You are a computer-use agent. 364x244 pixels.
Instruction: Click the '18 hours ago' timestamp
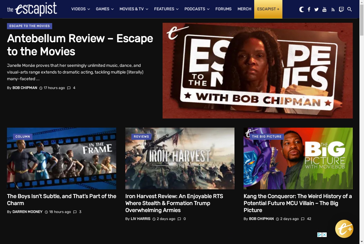[x=60, y=212]
